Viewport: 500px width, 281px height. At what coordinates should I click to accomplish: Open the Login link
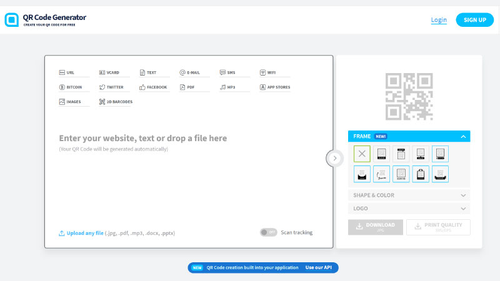coord(439,20)
